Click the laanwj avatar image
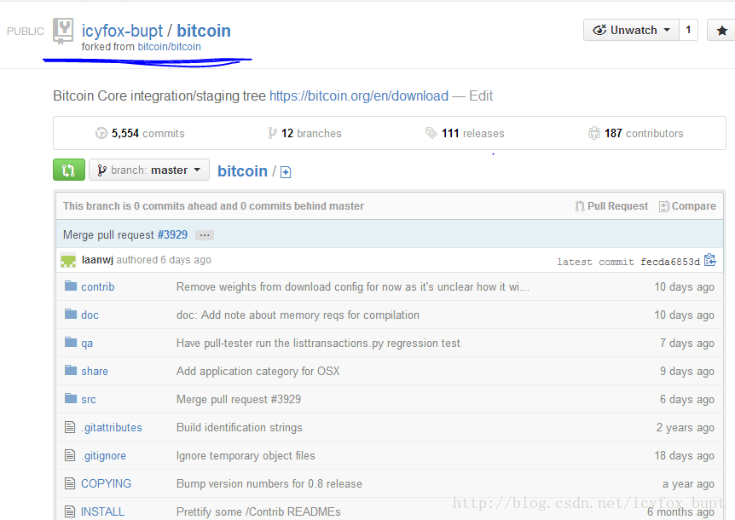The width and height of the screenshot is (735, 520). (x=68, y=260)
